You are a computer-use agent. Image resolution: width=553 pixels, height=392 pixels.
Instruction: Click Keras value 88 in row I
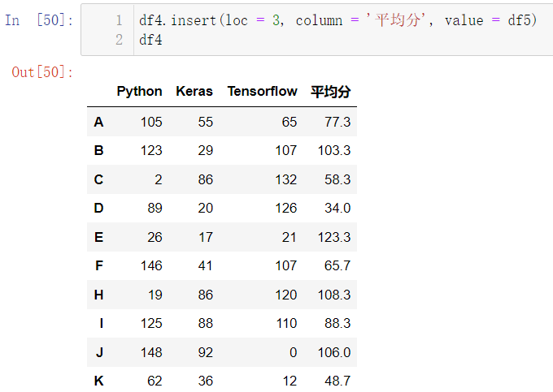[x=205, y=323]
